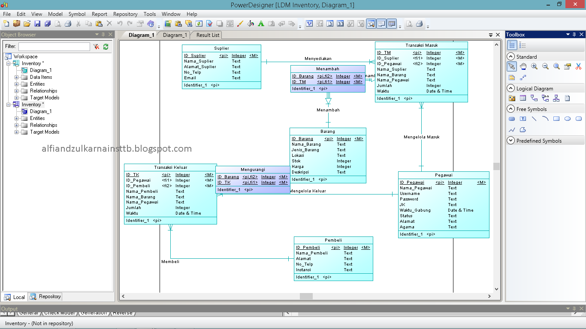Select the Relationship tool
This screenshot has width=586, height=329.
pos(534,99)
